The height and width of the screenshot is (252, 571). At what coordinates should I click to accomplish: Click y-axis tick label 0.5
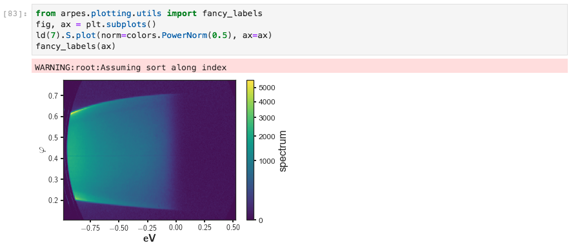tap(53, 137)
